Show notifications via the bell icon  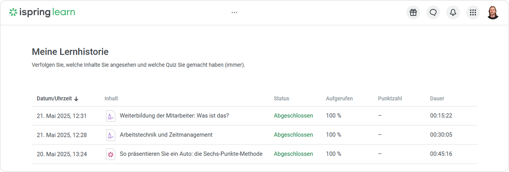453,13
